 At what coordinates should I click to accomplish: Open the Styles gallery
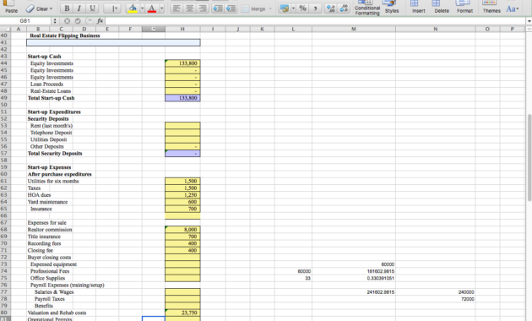(392, 7)
